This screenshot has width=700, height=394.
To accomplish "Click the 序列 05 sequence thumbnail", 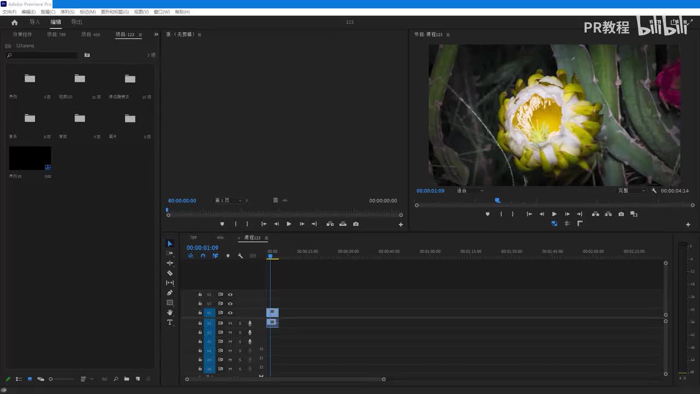I will pyautogui.click(x=30, y=158).
